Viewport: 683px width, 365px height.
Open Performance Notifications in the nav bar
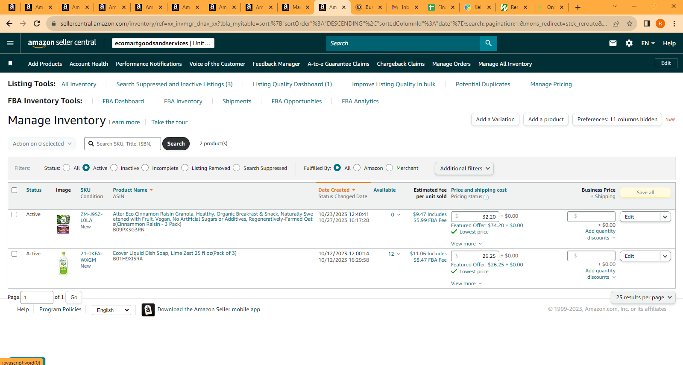tap(149, 64)
